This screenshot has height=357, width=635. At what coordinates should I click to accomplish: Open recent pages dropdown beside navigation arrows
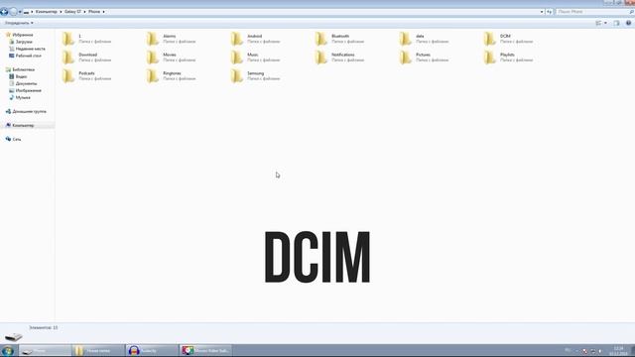[x=20, y=12]
